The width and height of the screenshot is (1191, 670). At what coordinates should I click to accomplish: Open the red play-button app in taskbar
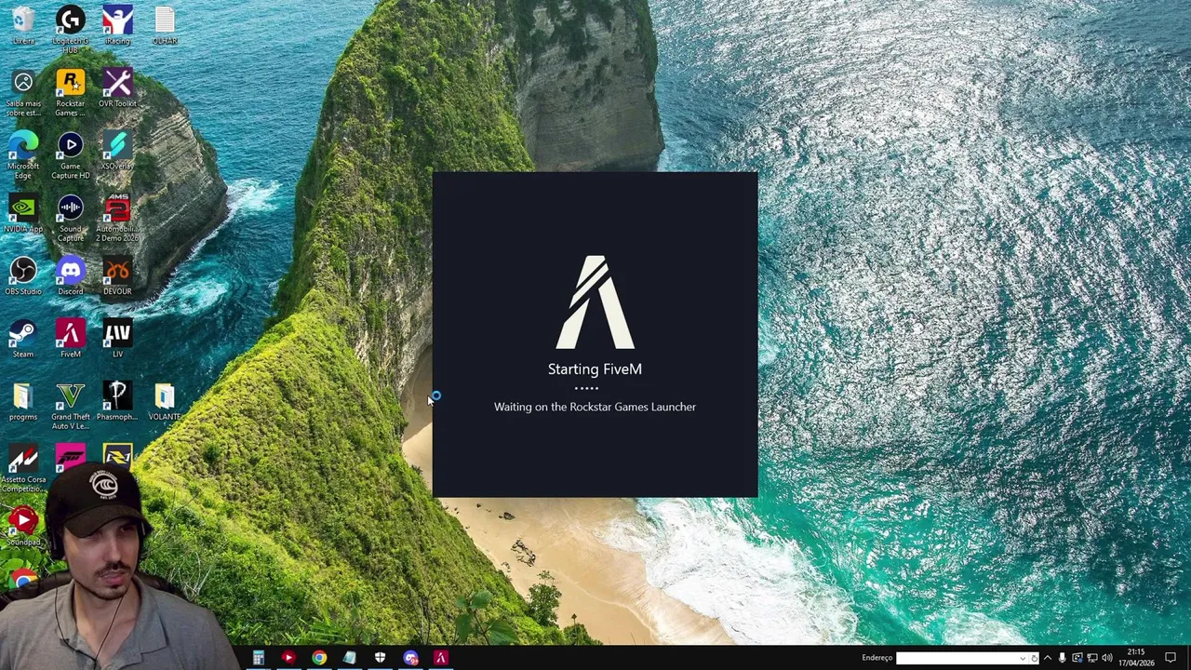point(288,658)
